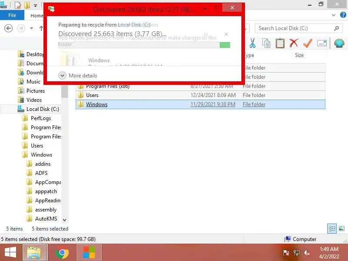This screenshot has height=261, width=348.
Task: Go up one level with Up arrow
Action: (x=41, y=28)
